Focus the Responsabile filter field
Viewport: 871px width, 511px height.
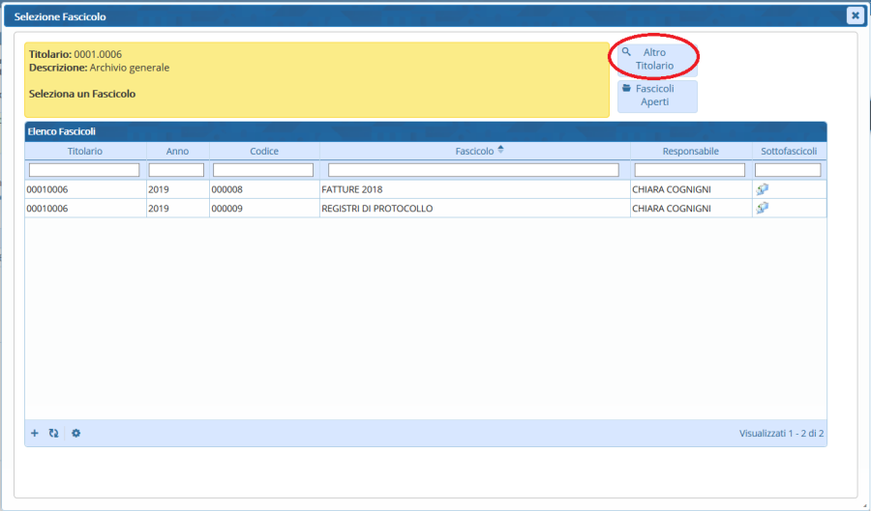(690, 170)
